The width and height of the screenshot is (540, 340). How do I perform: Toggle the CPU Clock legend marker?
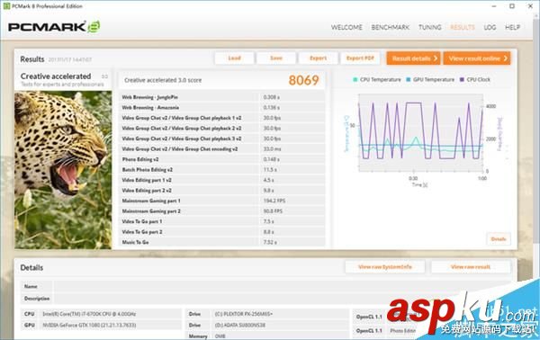tap(462, 79)
